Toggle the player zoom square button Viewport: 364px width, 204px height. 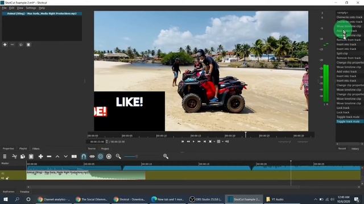(x=210, y=142)
